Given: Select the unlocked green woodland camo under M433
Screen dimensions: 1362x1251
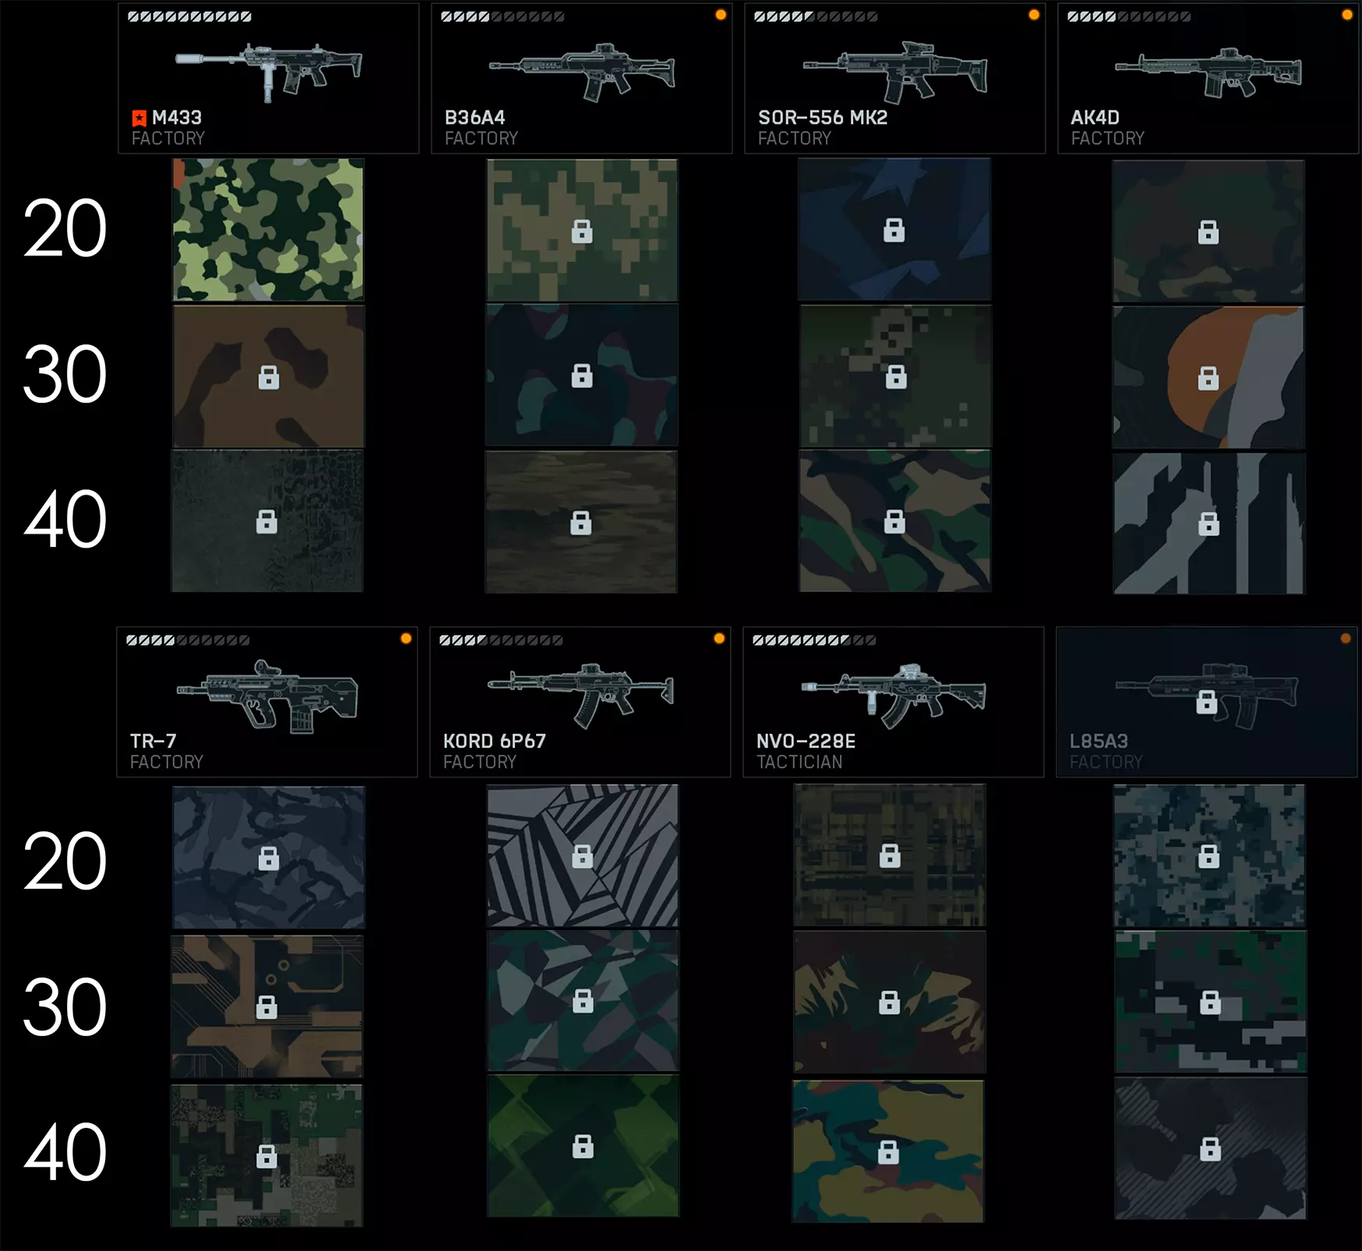Looking at the screenshot, I should point(268,230).
